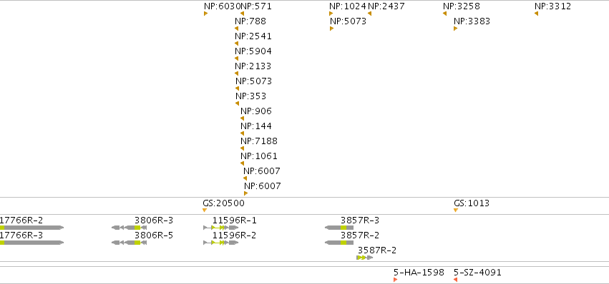Click the NP:6030 insertion marker
Image resolution: width=609 pixels, height=284 pixels.
pyautogui.click(x=205, y=14)
